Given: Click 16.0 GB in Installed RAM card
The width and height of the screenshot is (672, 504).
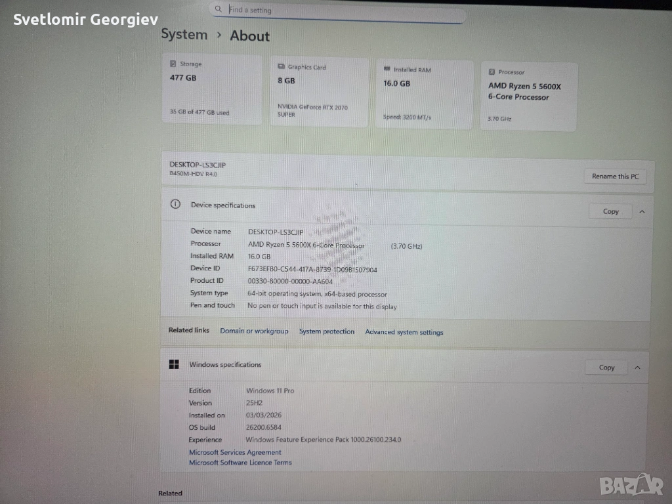Looking at the screenshot, I should click(x=397, y=83).
